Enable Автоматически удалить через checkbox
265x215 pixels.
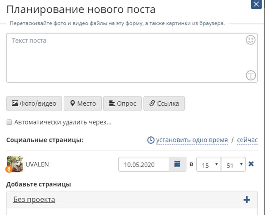[9, 122]
